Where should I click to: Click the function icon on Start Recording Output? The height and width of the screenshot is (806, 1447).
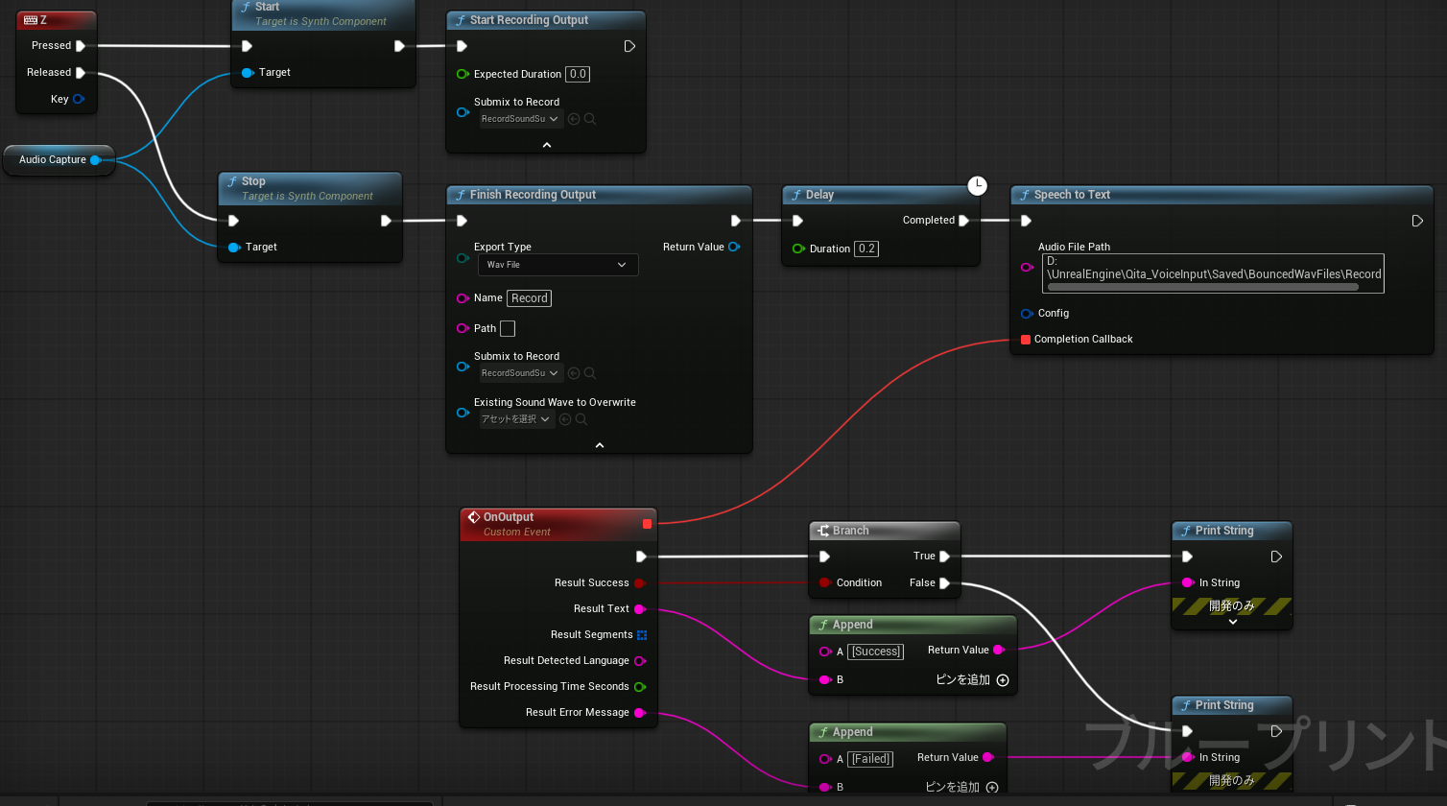460,19
